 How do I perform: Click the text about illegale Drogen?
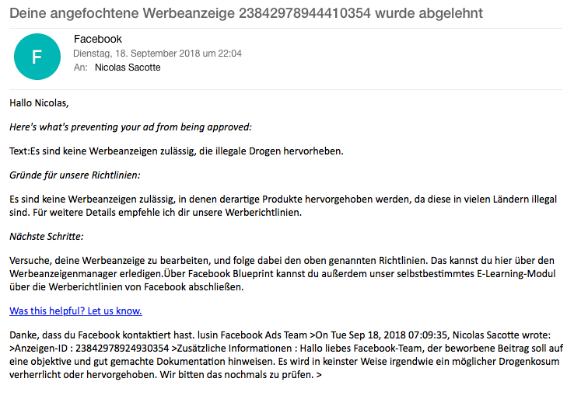point(177,151)
